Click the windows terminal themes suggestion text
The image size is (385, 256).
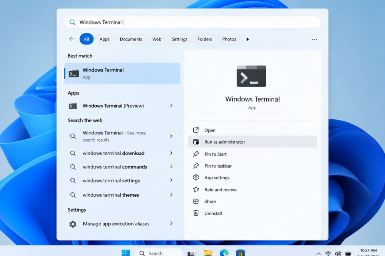(111, 195)
